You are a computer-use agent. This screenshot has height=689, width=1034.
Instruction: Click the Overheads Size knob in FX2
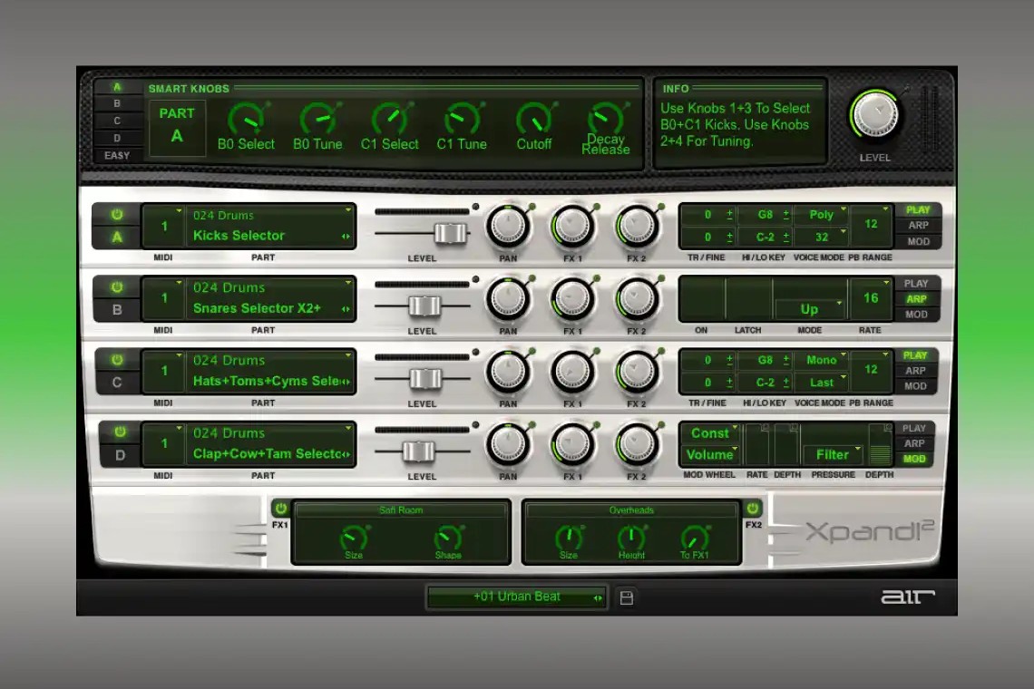[569, 538]
